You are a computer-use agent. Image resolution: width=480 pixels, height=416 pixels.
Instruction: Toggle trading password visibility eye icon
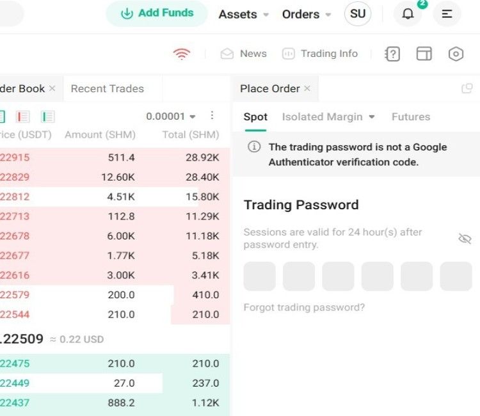(465, 239)
